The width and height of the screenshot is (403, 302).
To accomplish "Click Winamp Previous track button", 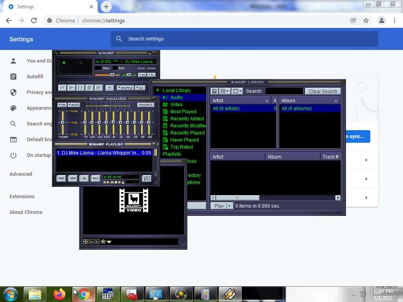I will click(x=62, y=88).
